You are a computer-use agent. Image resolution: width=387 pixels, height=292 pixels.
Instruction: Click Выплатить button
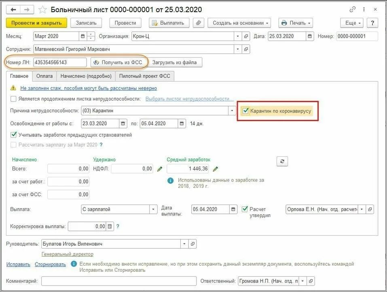click(169, 23)
